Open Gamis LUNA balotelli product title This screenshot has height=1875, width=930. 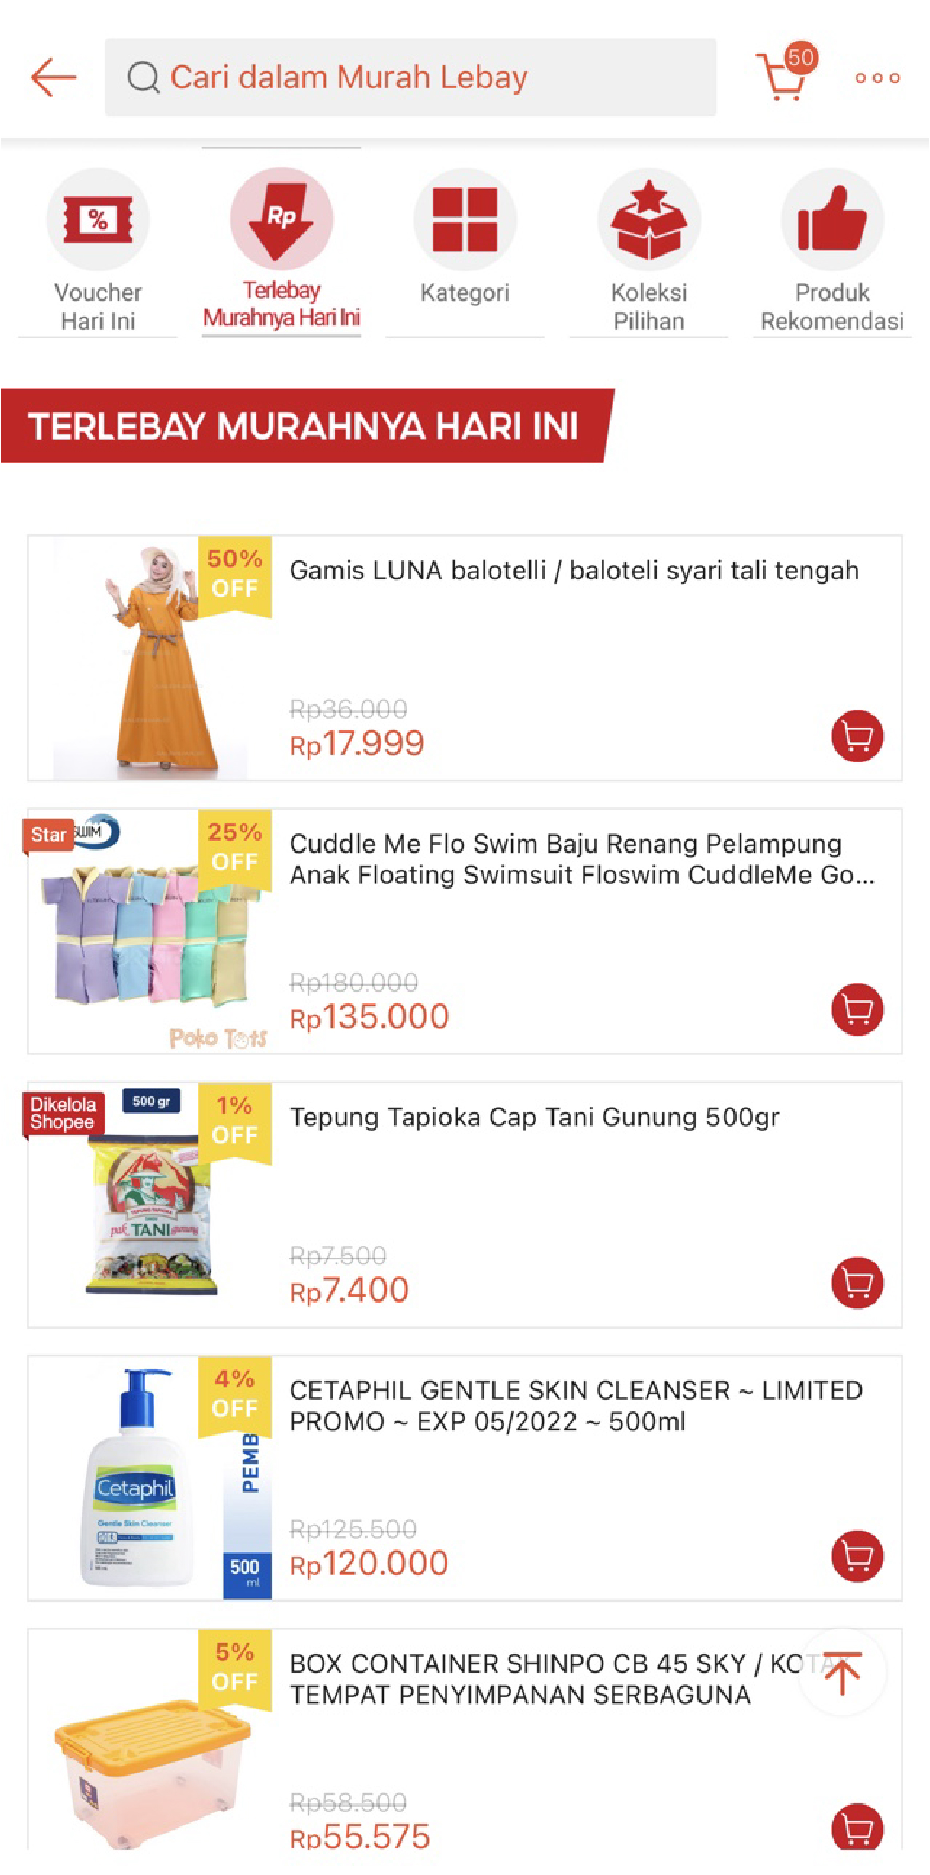574,571
